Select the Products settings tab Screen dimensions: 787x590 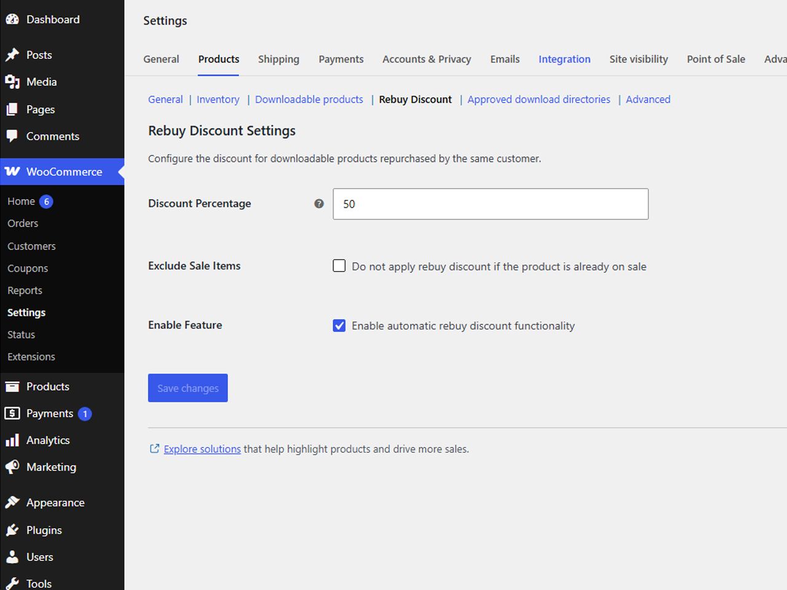(219, 59)
